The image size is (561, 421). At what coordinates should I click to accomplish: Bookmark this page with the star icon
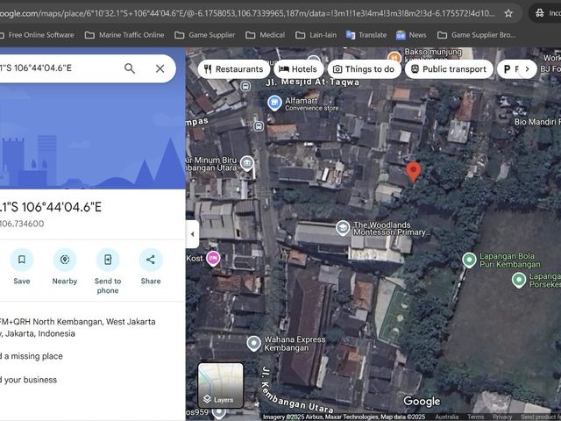(508, 14)
